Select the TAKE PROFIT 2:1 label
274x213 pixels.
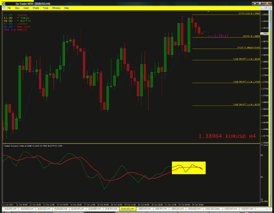pos(246,82)
